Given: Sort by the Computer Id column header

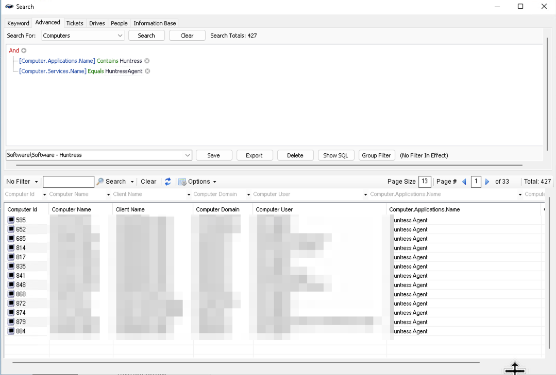Looking at the screenshot, I should (x=26, y=210).
